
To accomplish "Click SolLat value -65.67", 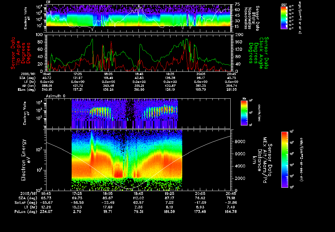I will [46, 203].
